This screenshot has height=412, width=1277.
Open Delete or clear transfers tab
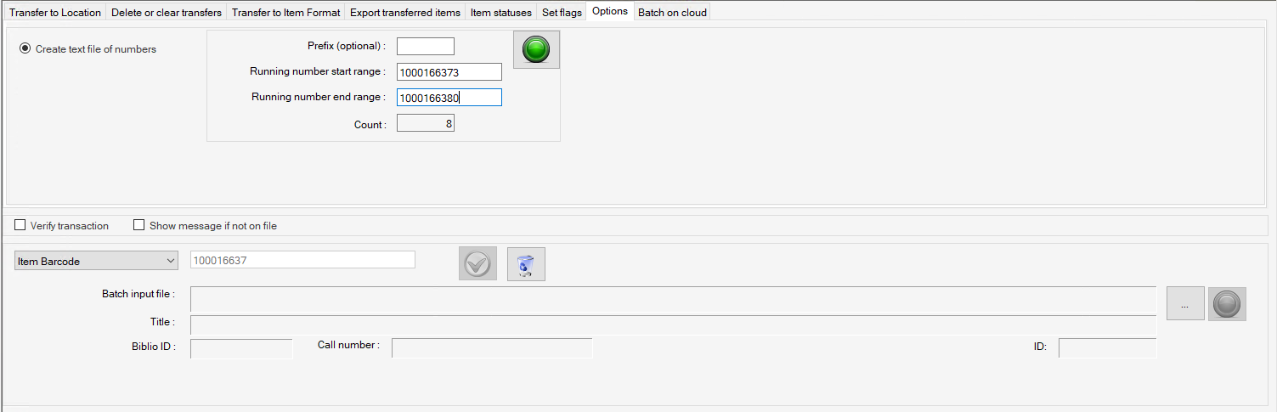[x=167, y=12]
